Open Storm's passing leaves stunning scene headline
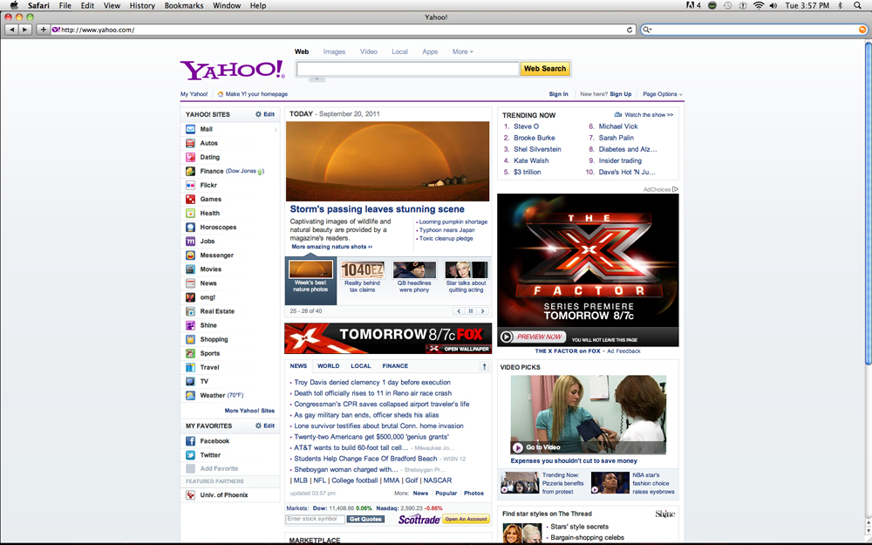This screenshot has width=872, height=545. 377,209
